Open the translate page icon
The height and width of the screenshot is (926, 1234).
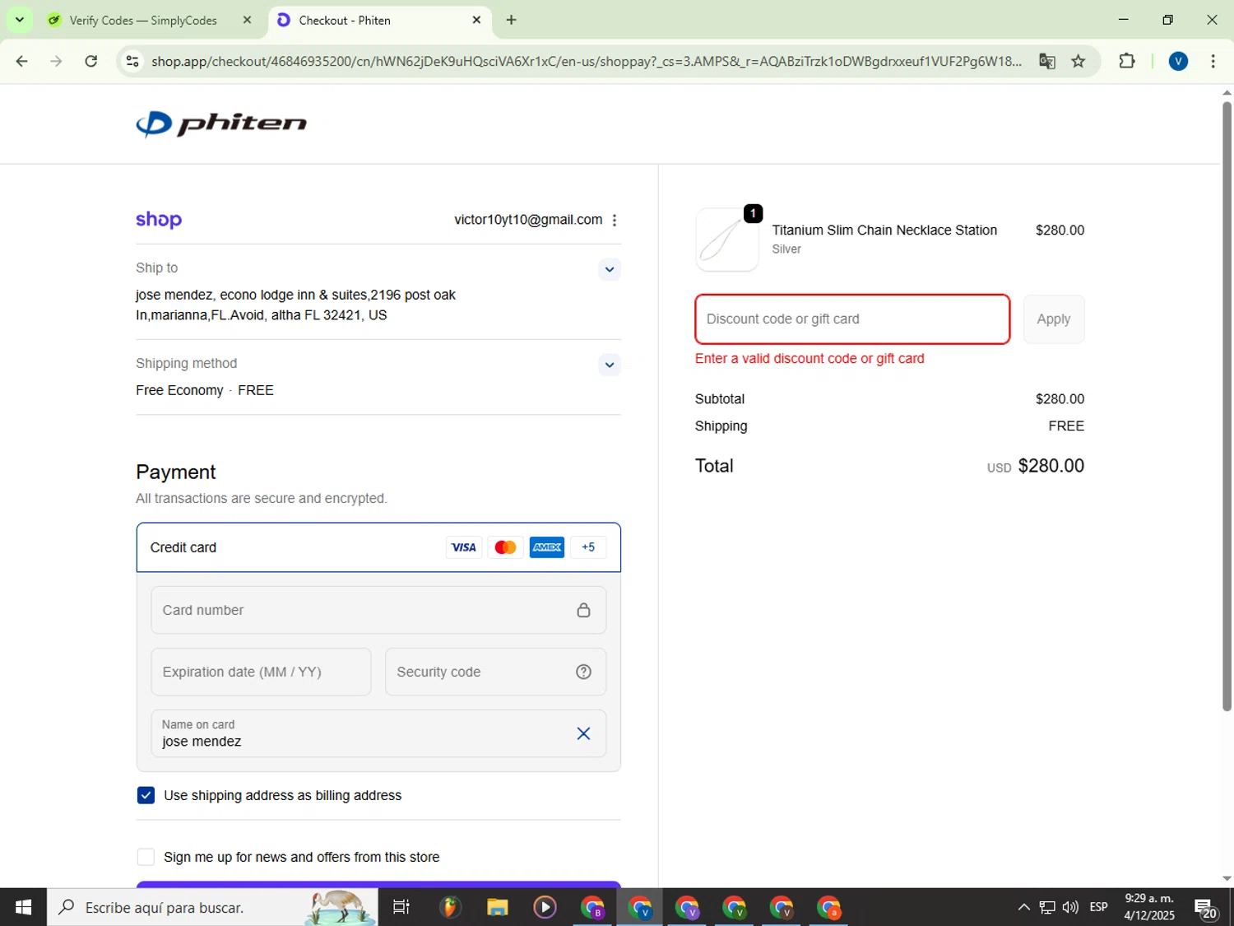(x=1046, y=62)
